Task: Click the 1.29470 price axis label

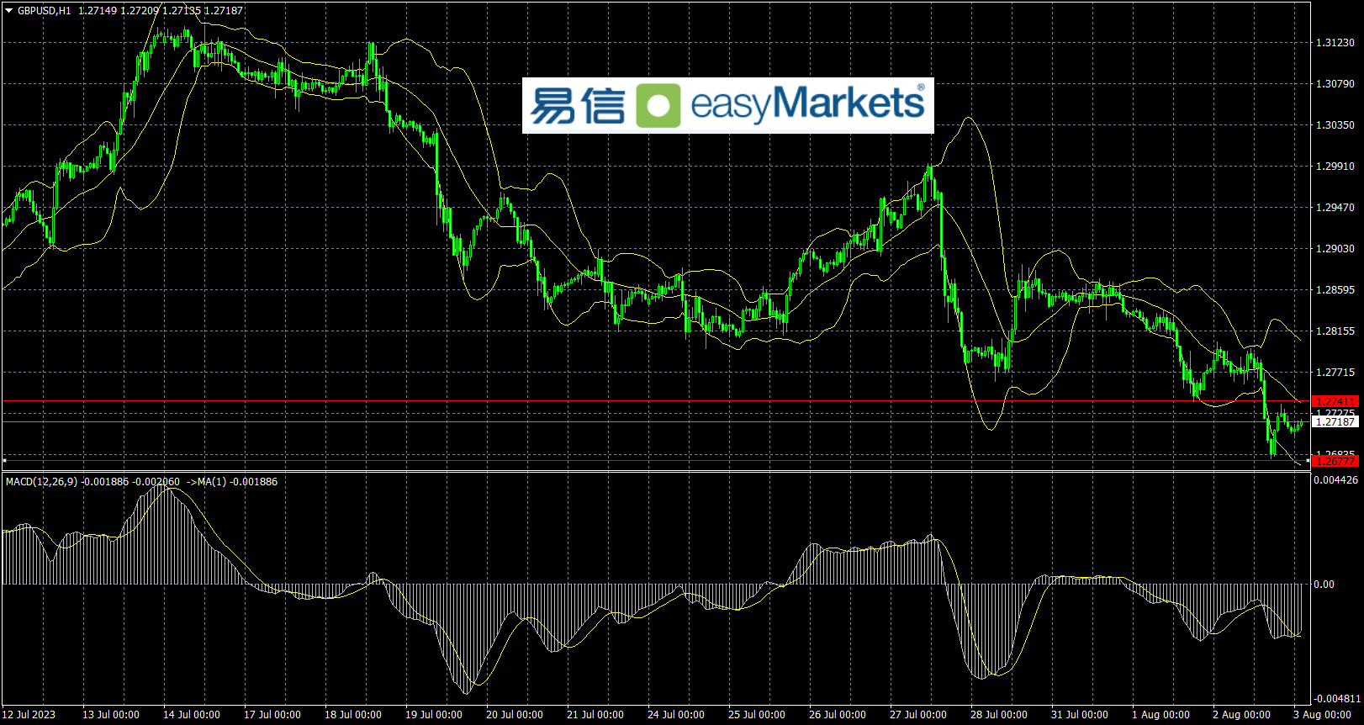Action: (x=1335, y=208)
